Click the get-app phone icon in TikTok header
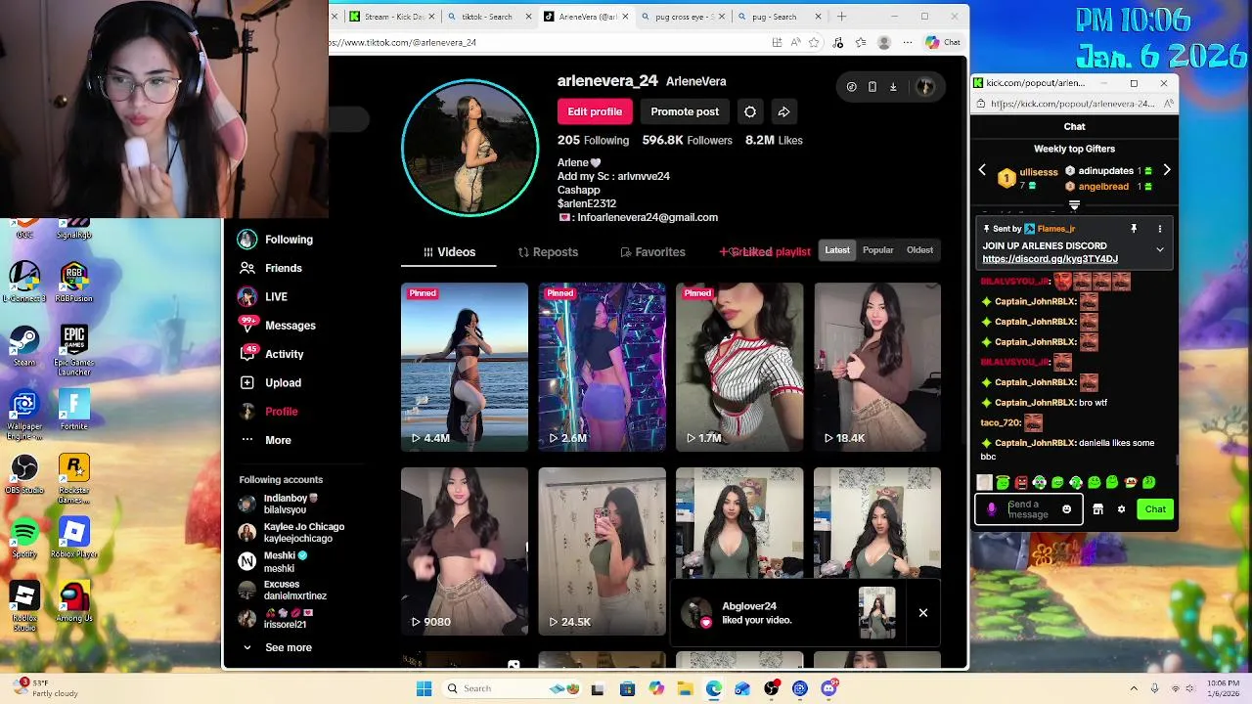The height and width of the screenshot is (704, 1252). click(872, 87)
